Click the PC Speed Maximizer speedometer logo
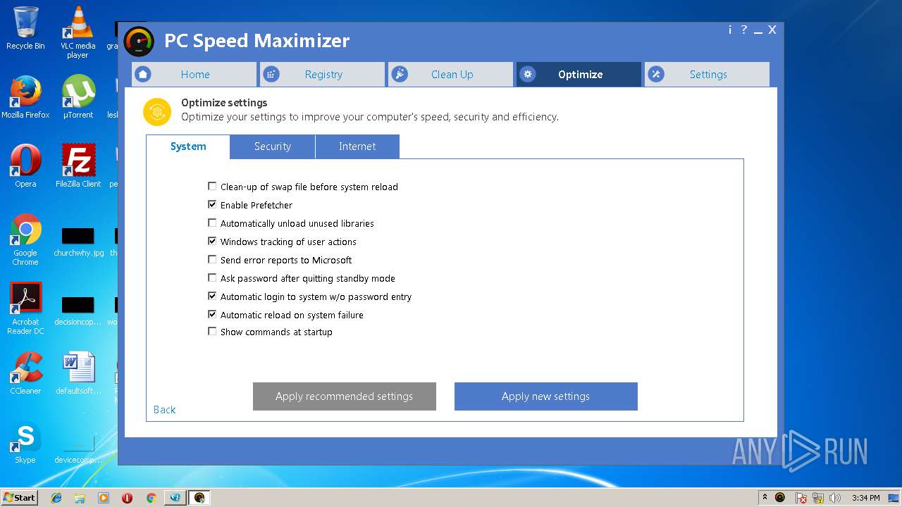The width and height of the screenshot is (902, 507). 139,42
